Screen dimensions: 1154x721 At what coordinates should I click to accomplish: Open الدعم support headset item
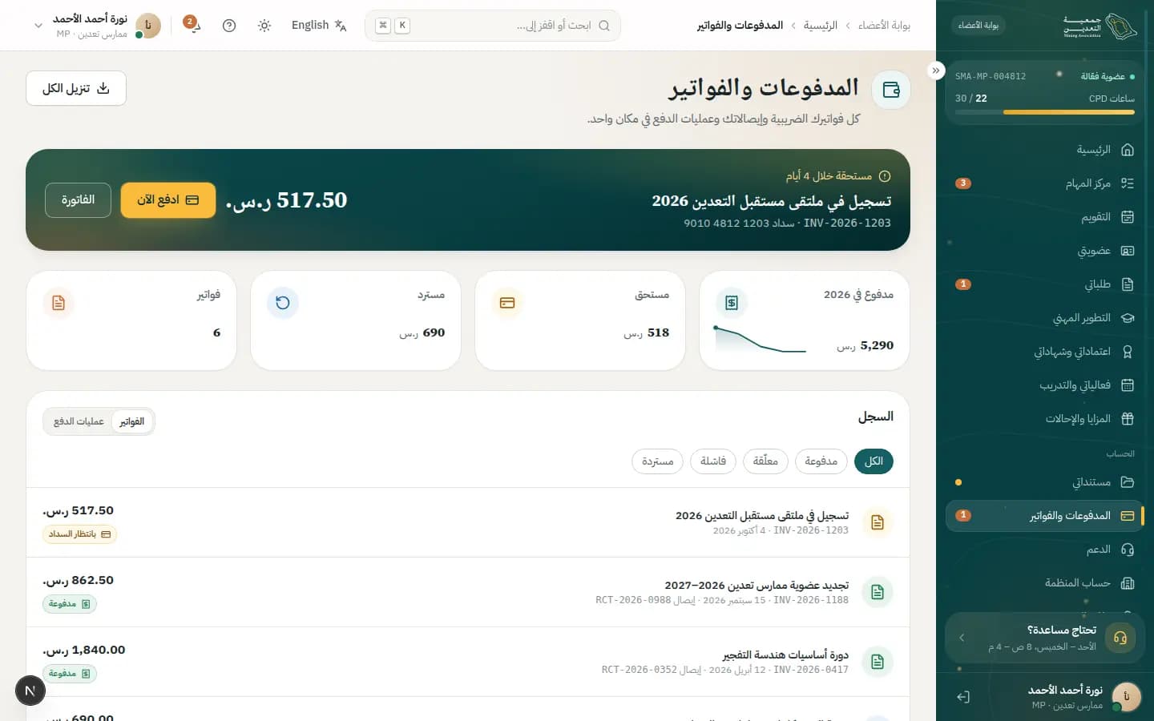coord(1044,550)
